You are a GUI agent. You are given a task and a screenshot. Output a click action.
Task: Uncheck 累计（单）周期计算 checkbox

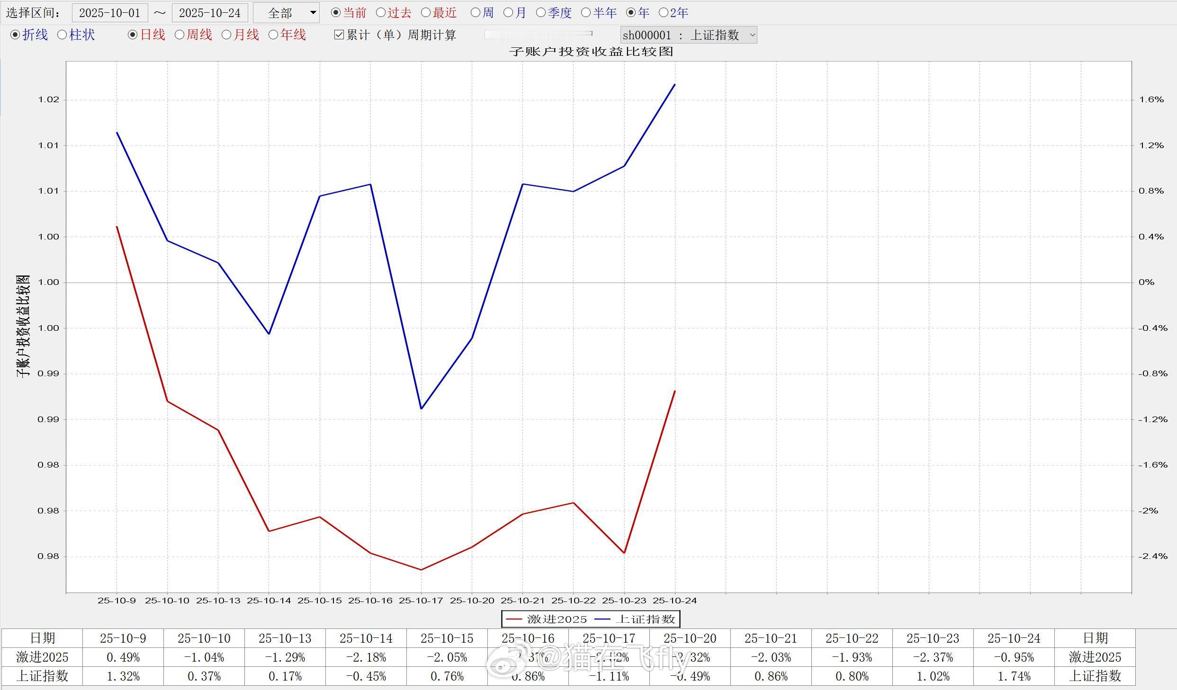pyautogui.click(x=339, y=35)
